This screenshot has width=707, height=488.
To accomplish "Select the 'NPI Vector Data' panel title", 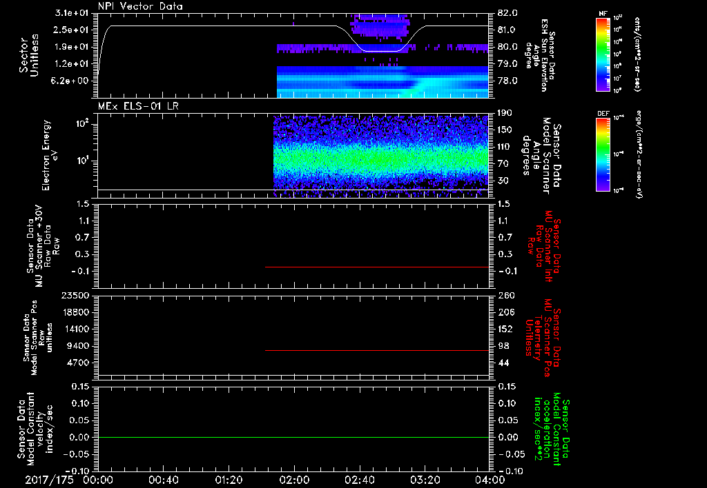I will coord(140,6).
